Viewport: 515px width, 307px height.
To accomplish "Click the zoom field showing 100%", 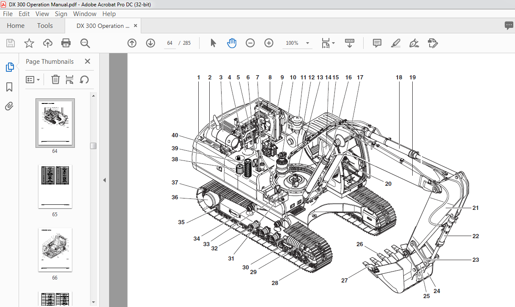I will 292,43.
